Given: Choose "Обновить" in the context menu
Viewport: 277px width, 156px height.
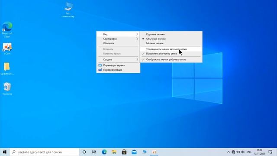Looking at the screenshot, I should point(118,43).
